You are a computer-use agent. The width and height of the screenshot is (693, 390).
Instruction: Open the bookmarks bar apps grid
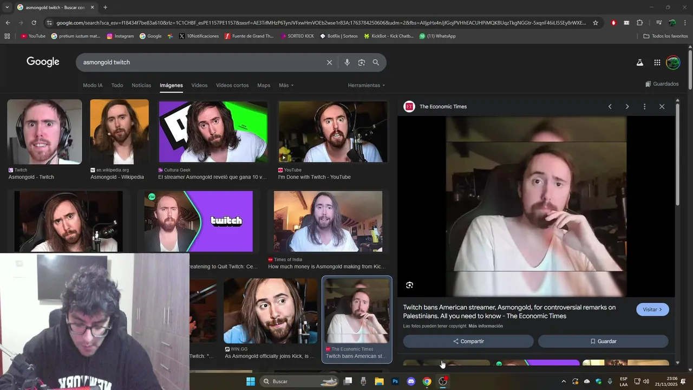click(x=7, y=36)
